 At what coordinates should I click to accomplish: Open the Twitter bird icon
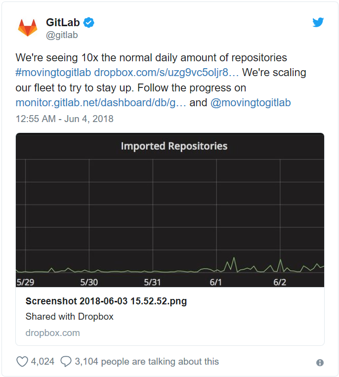point(318,23)
